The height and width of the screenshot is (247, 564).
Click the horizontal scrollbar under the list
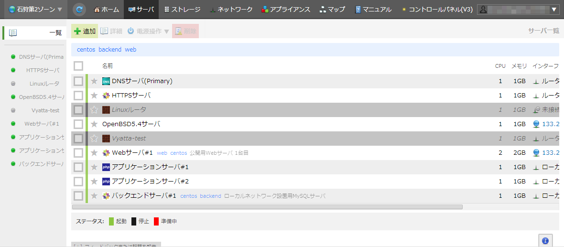(x=267, y=207)
